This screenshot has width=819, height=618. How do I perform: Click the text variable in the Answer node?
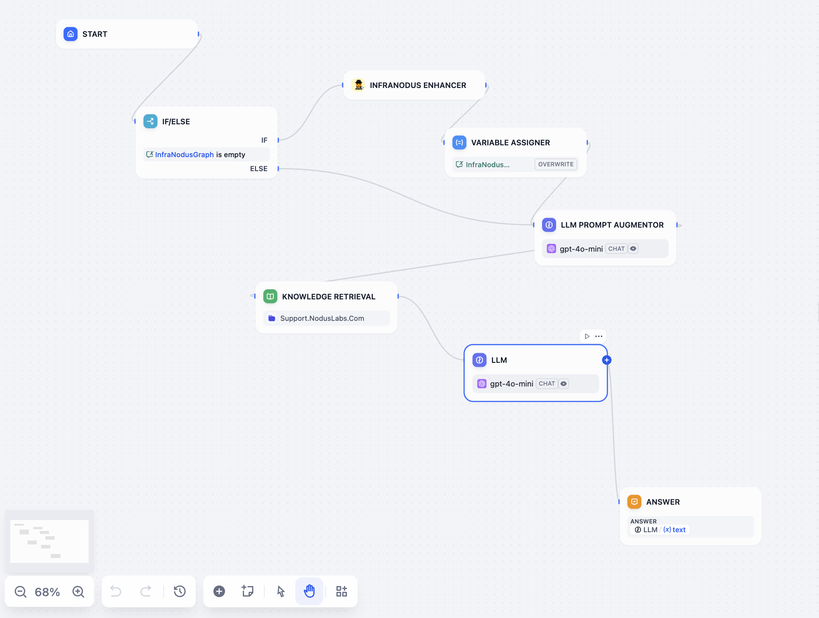(675, 530)
